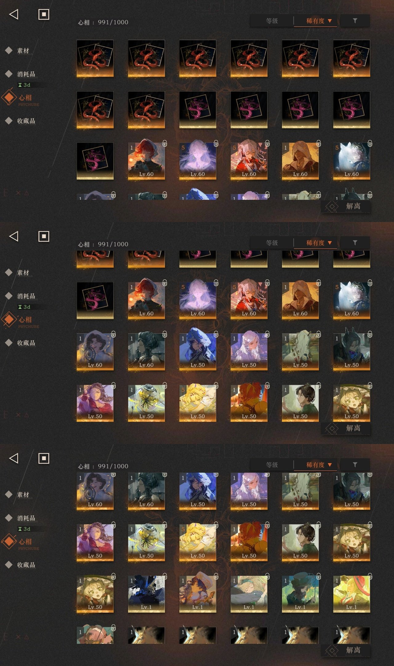
Task: Open the 稀有度 sort dropdown in the top screenshot
Action: [316, 21]
